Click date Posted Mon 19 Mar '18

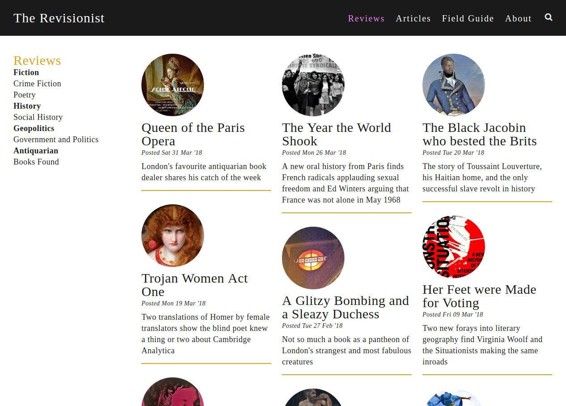(x=174, y=303)
